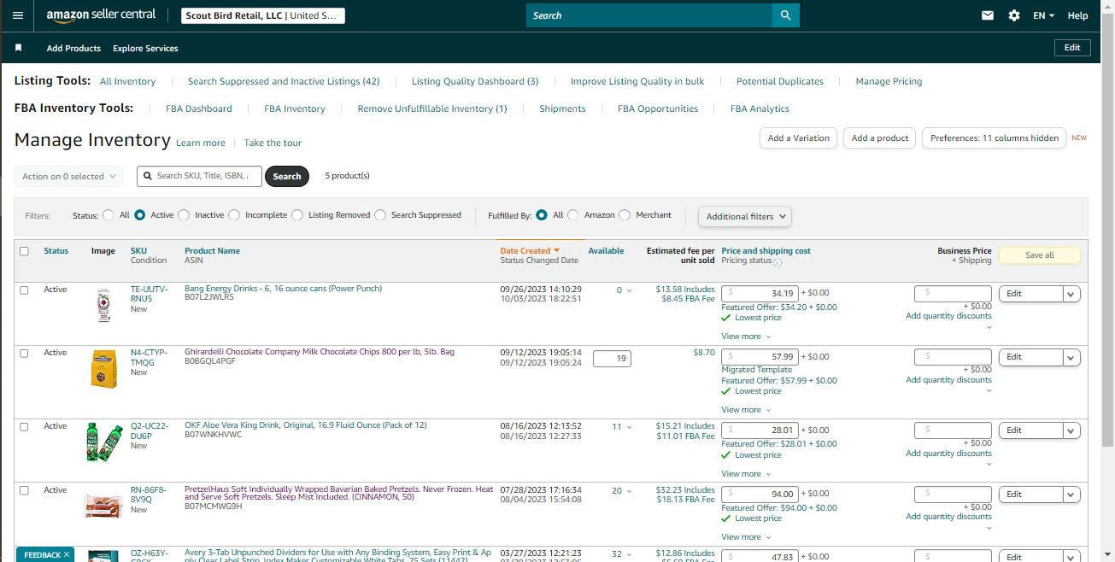1115x562 pixels.
Task: Add quantity discounts for Ghirardelli row
Action: [x=948, y=380]
